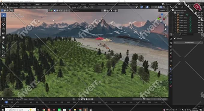Image resolution: width=204 pixels, height=111 pixels.
Task: Switch to the Modeling workspace tab
Action: click(45, 4)
